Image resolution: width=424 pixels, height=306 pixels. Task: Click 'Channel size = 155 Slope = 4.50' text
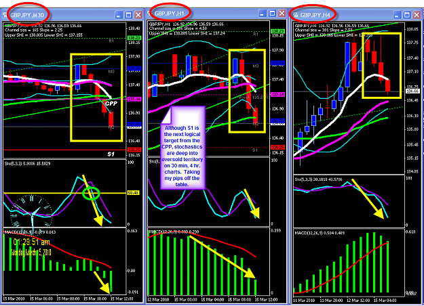[x=178, y=28]
